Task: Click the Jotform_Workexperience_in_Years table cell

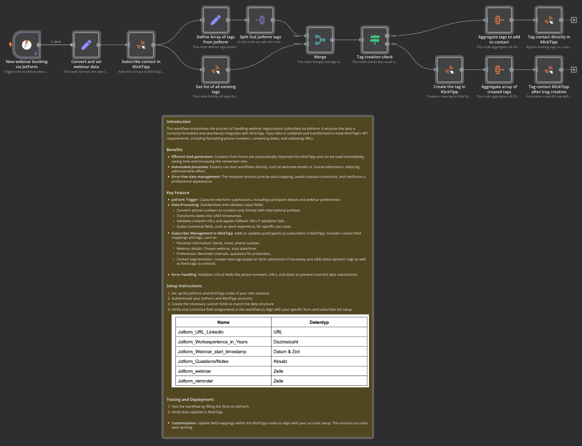Action: pyautogui.click(x=223, y=342)
